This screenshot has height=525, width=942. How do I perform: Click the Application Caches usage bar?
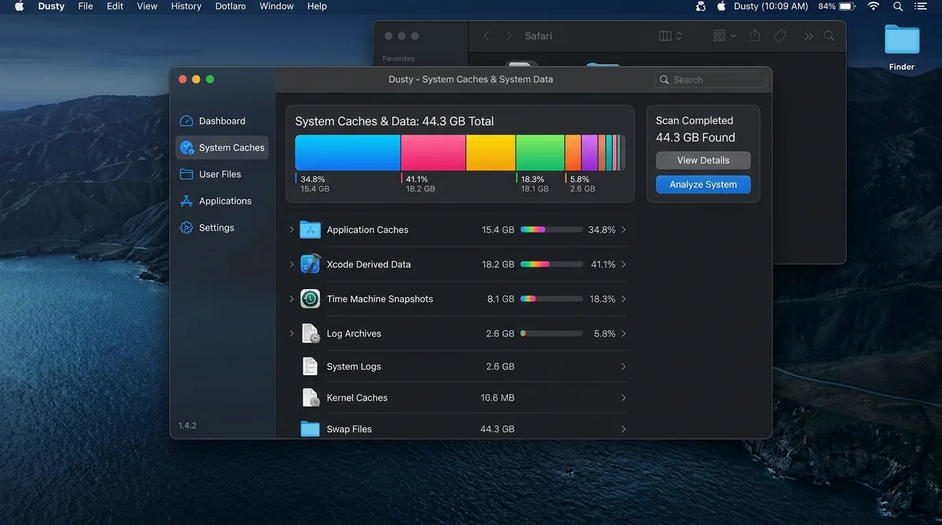coord(551,230)
